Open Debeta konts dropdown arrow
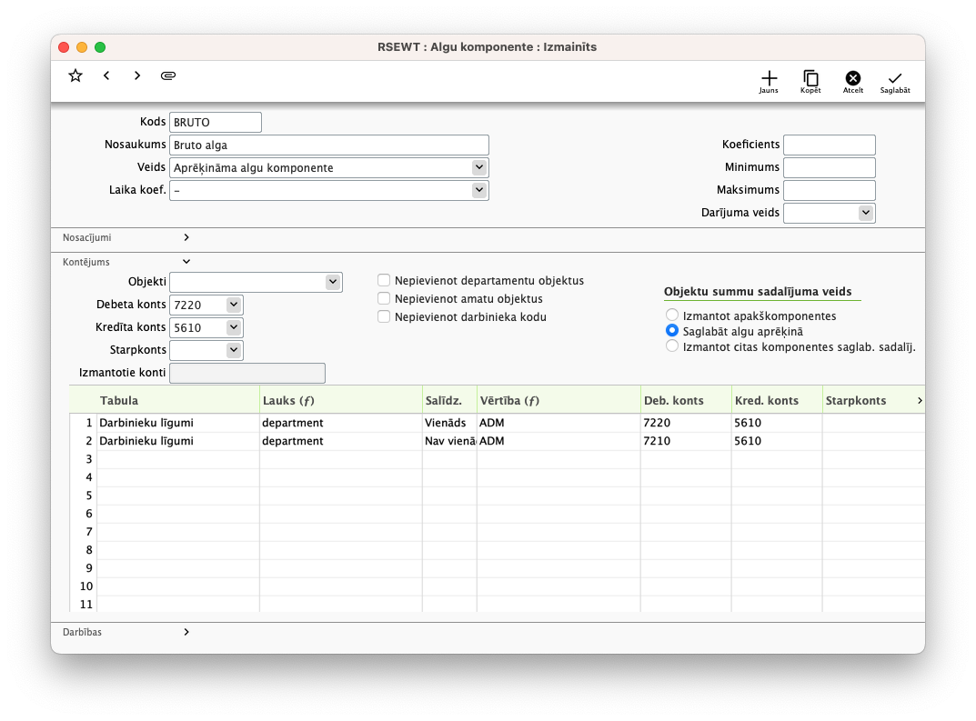This screenshot has width=976, height=721. pyautogui.click(x=234, y=305)
